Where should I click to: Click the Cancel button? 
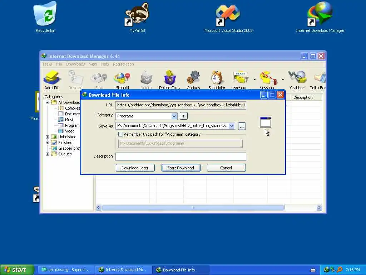pyautogui.click(x=226, y=168)
